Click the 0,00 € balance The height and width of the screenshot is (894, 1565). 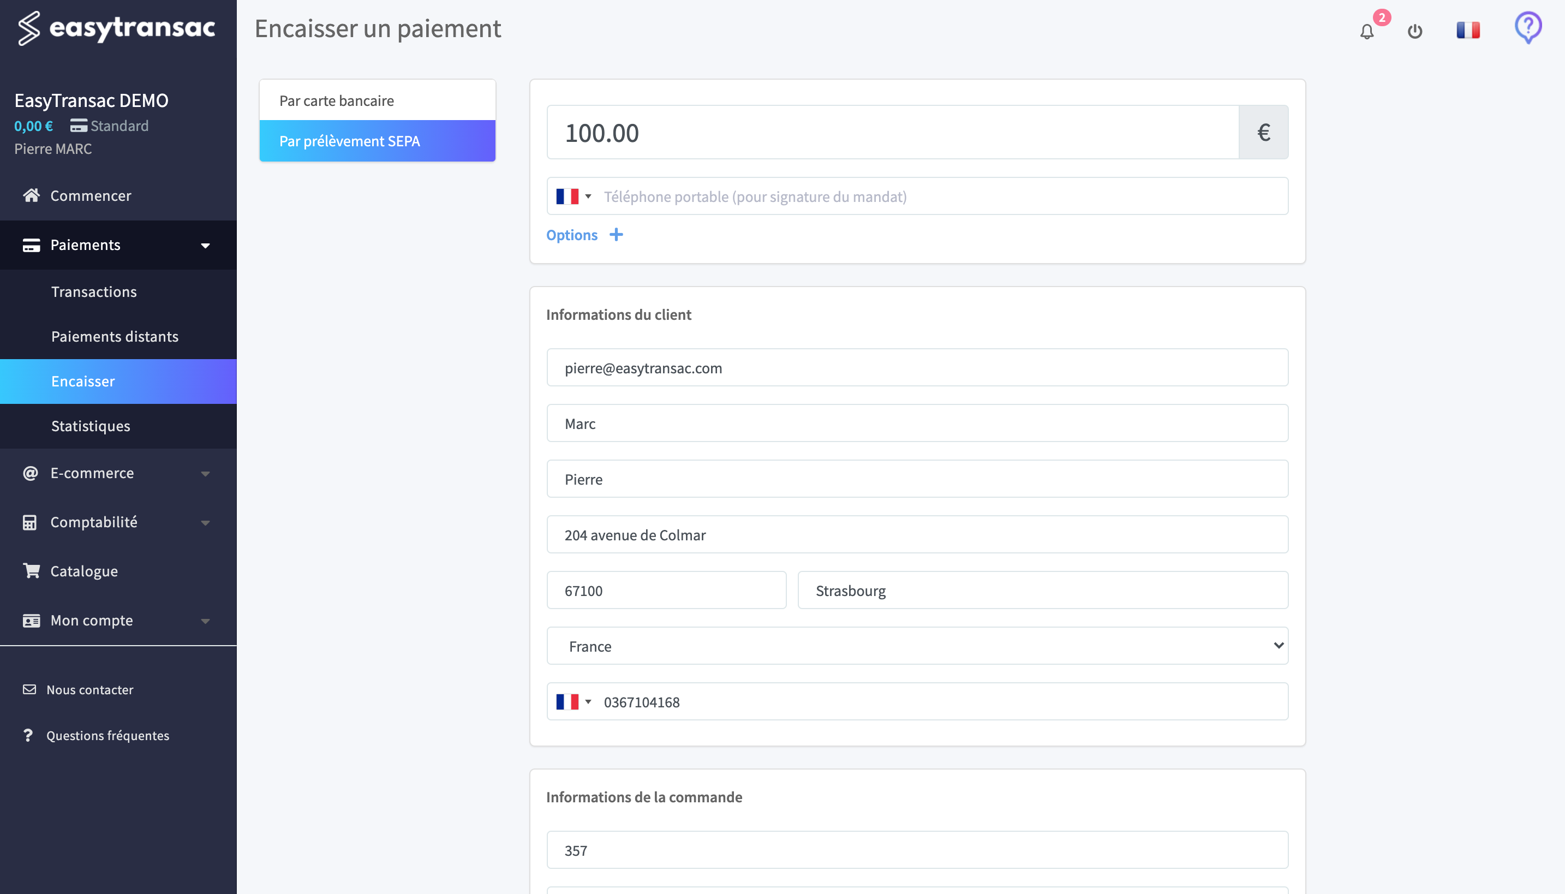(34, 126)
